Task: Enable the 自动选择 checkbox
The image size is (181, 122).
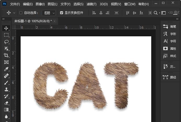Action: click(x=21, y=13)
